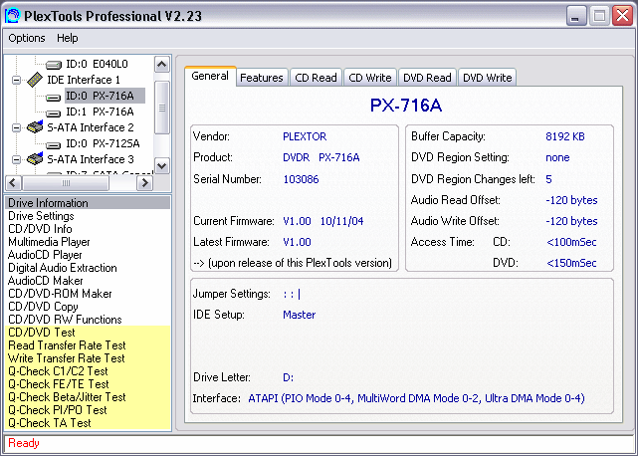
Task: Click the S-ATA Interface 2 connector icon
Action: tap(33, 127)
